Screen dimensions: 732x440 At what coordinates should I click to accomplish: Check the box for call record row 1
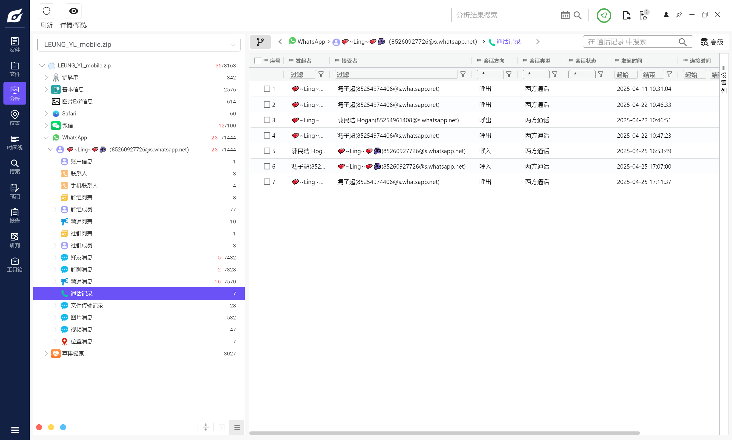click(267, 89)
